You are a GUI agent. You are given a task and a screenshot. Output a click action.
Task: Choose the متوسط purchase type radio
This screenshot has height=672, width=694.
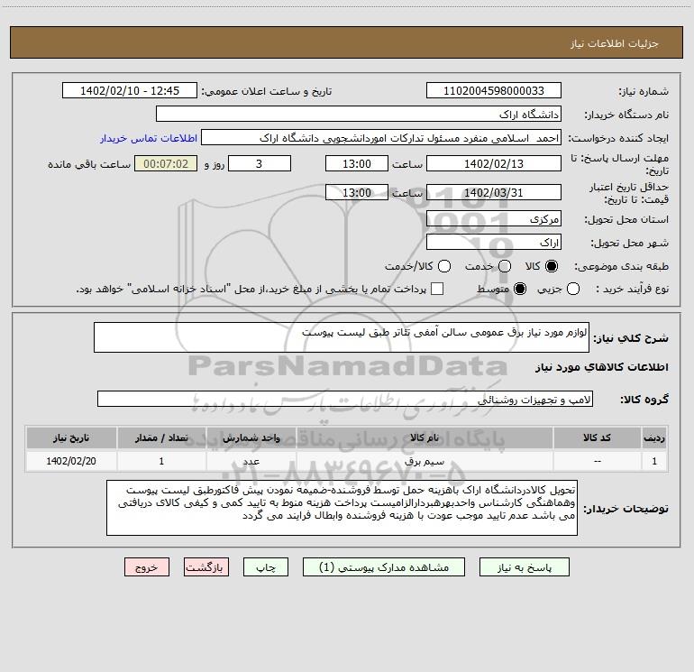point(520,289)
